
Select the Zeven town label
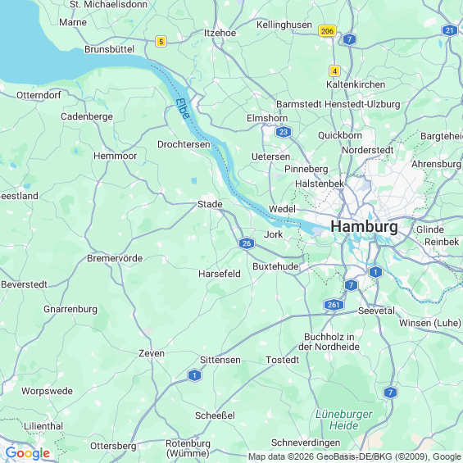[152, 353]
